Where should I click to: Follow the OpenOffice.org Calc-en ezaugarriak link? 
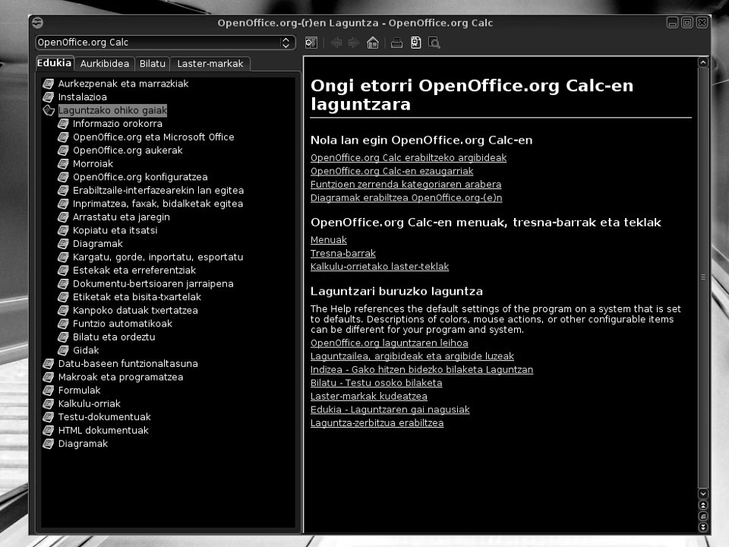pyautogui.click(x=392, y=171)
